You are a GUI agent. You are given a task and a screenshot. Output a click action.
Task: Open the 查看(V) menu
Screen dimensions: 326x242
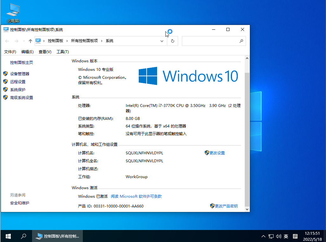[45, 52]
